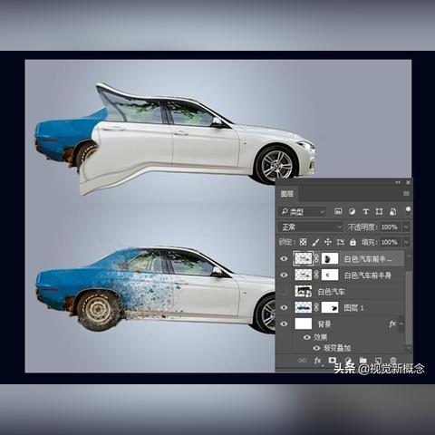Click the link layers chain icon
The height and width of the screenshot is (435, 435).
tap(302, 360)
